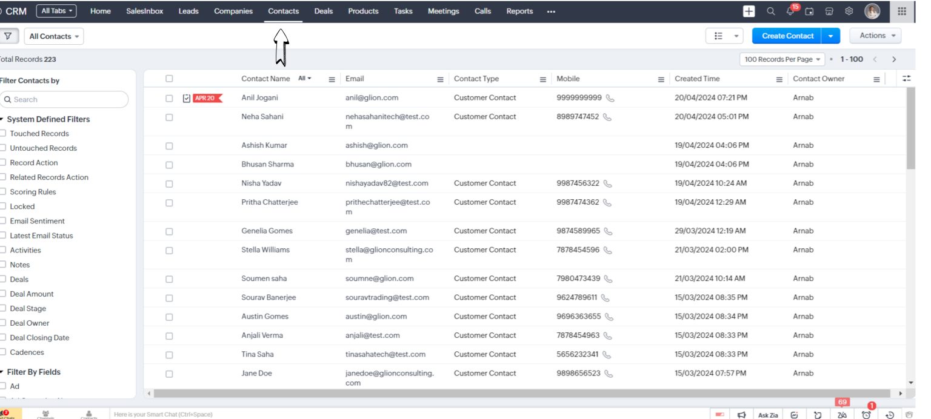The image size is (931, 419).
Task: Open the calendar icon in the top bar
Action: (809, 11)
